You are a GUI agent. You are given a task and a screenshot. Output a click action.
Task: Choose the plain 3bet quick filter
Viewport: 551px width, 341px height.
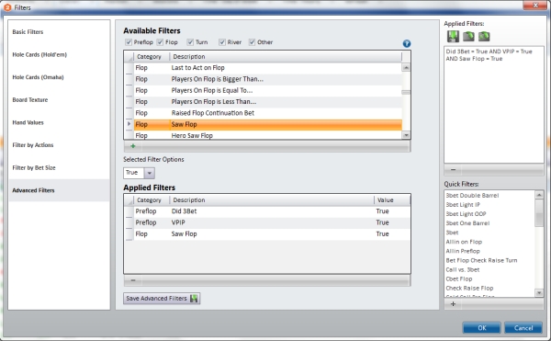tap(452, 233)
